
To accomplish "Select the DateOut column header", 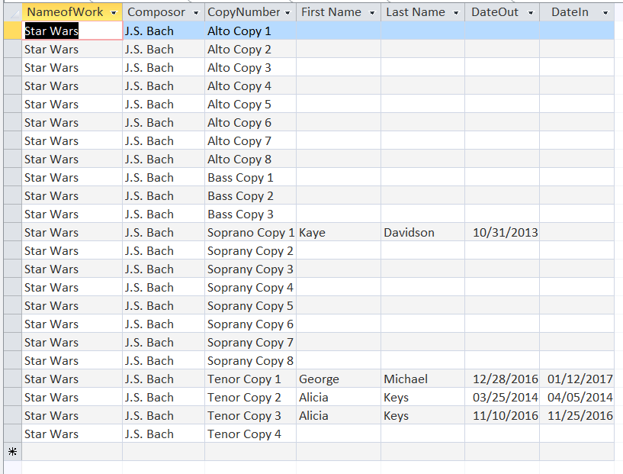I will tap(503, 12).
